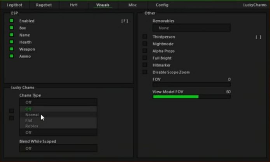
Task: Toggle the second Lucky Chams checkbox
Action: (x=12, y=118)
